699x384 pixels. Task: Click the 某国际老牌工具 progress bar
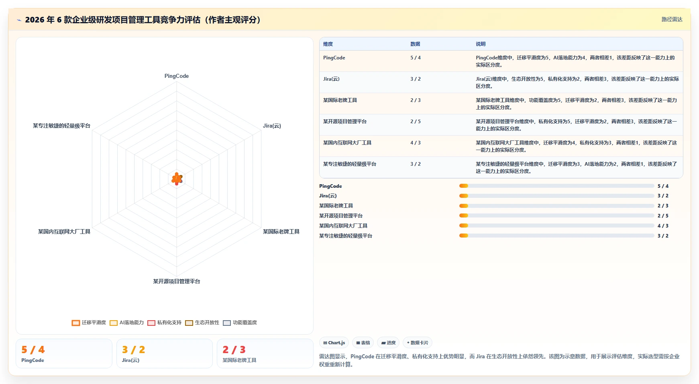557,206
